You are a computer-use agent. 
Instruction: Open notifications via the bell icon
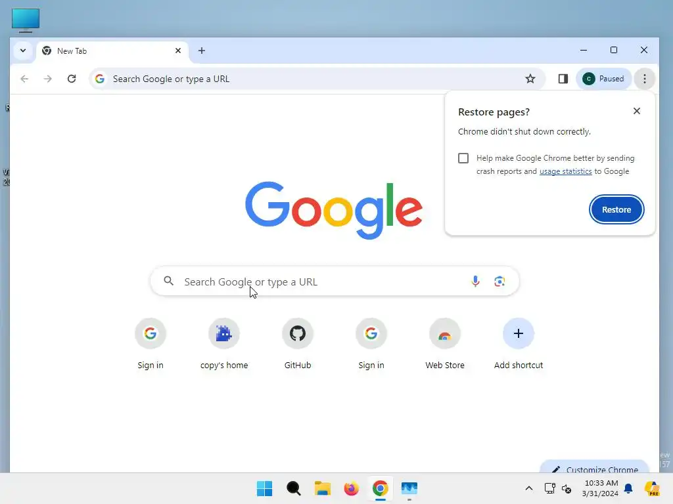(x=629, y=488)
